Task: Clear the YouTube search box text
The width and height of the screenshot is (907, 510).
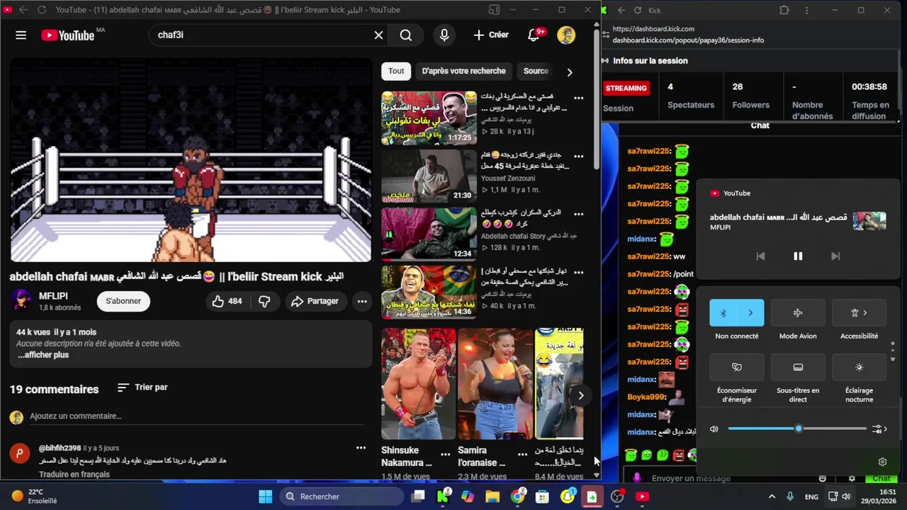Action: [x=378, y=35]
